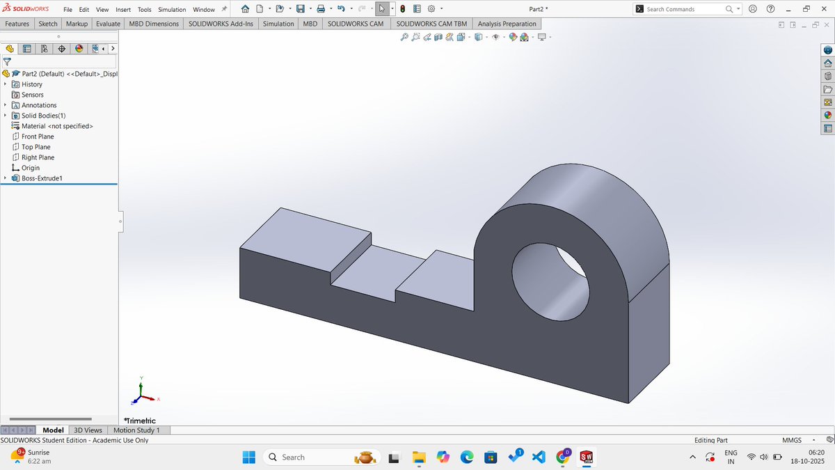Viewport: 835px width, 470px height.
Task: Open the Edit Appearance color ball icon
Action: click(513, 37)
